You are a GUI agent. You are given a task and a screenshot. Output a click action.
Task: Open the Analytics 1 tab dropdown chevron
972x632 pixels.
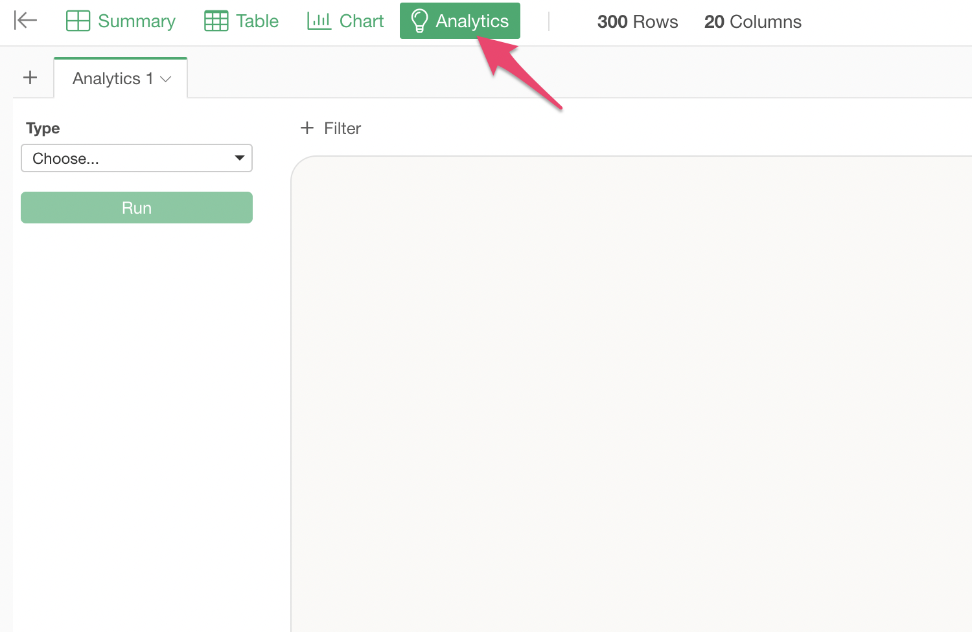[166, 79]
